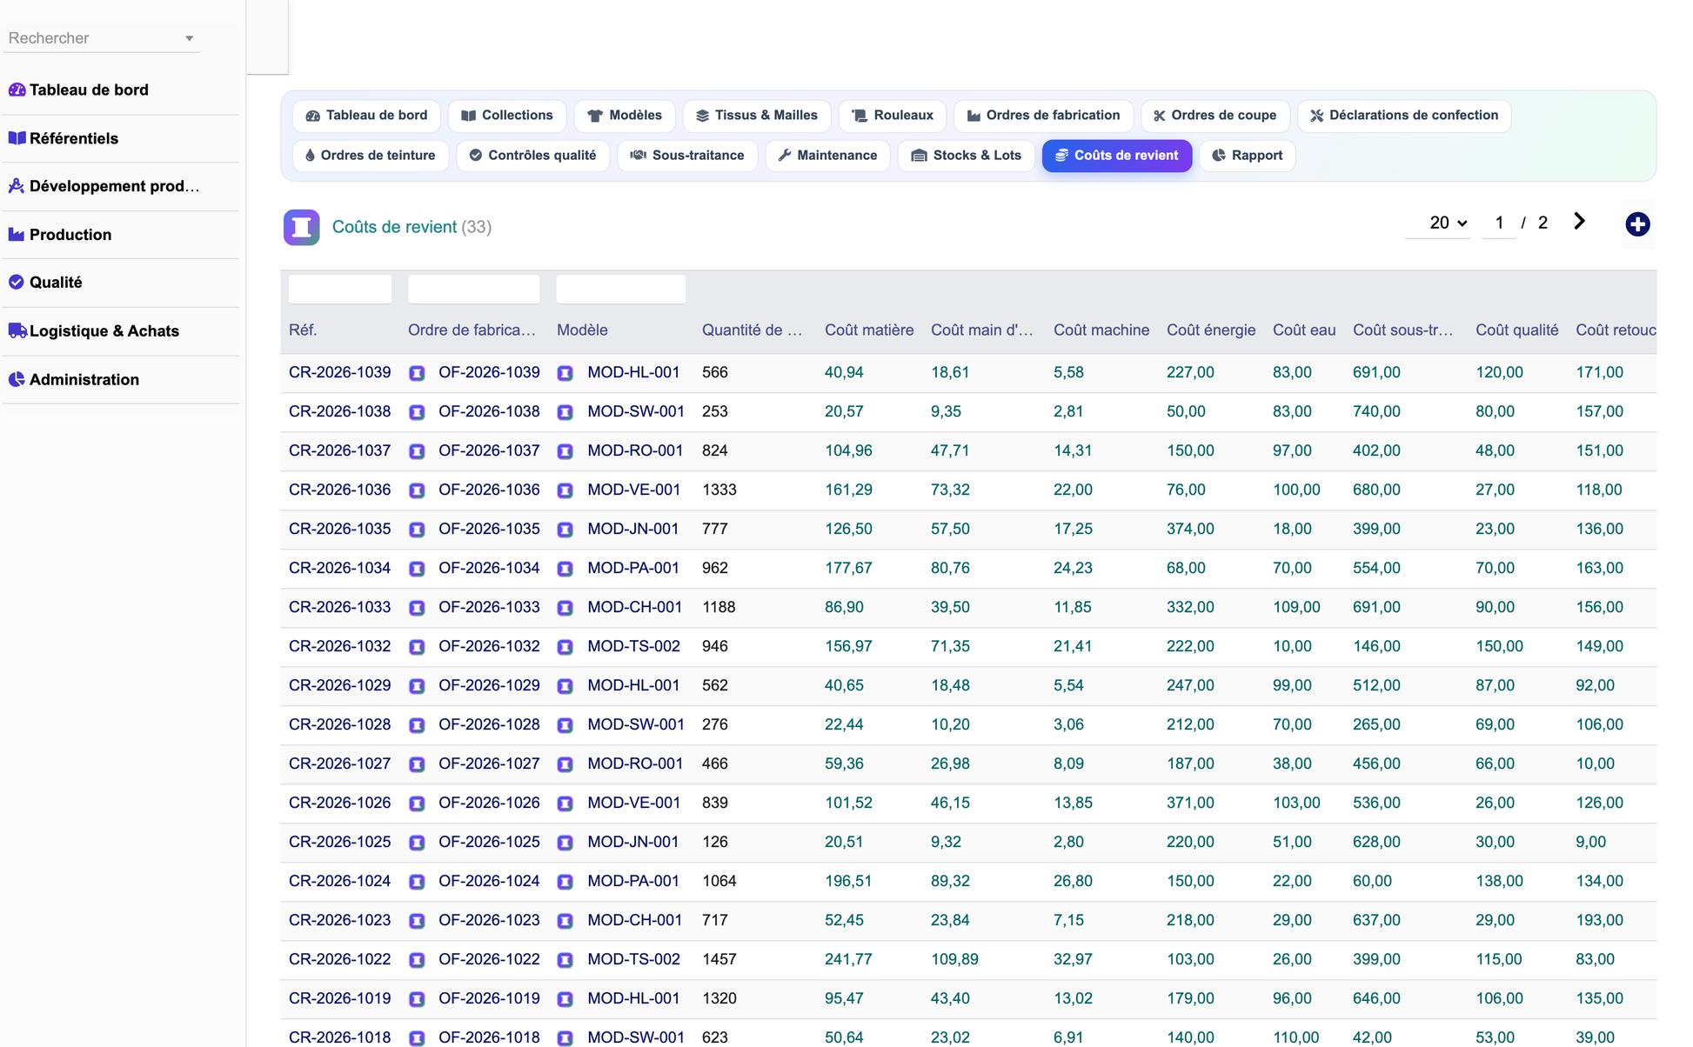
Task: Click the Administration pie chart icon
Action: coord(17,379)
